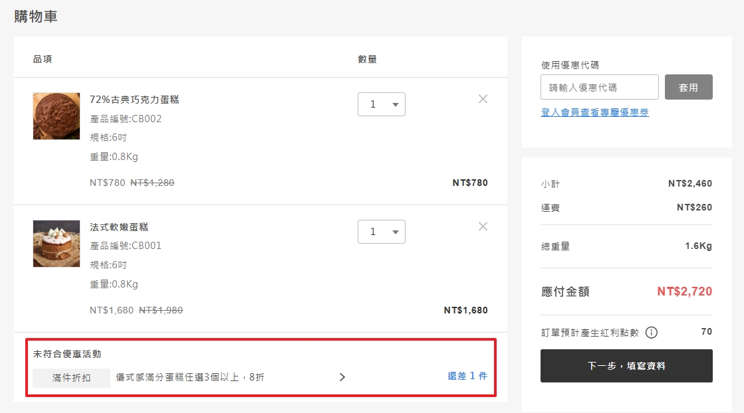Remove 法式軟嫩蛋糕 from the cart
The image size is (744, 413).
click(483, 226)
